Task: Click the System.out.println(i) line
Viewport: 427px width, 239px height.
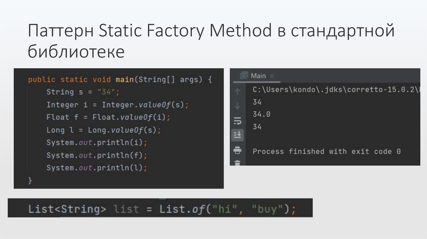Action: pos(97,142)
